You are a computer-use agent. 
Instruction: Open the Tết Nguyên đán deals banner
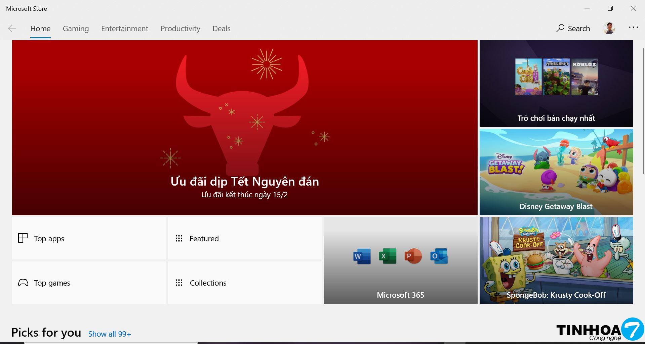click(x=244, y=128)
